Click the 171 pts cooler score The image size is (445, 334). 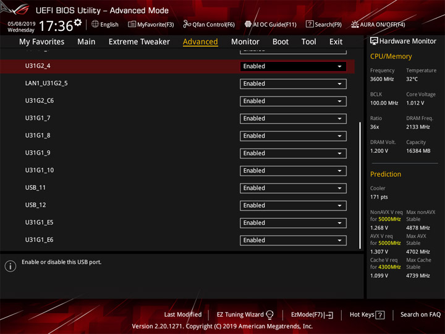[379, 197]
